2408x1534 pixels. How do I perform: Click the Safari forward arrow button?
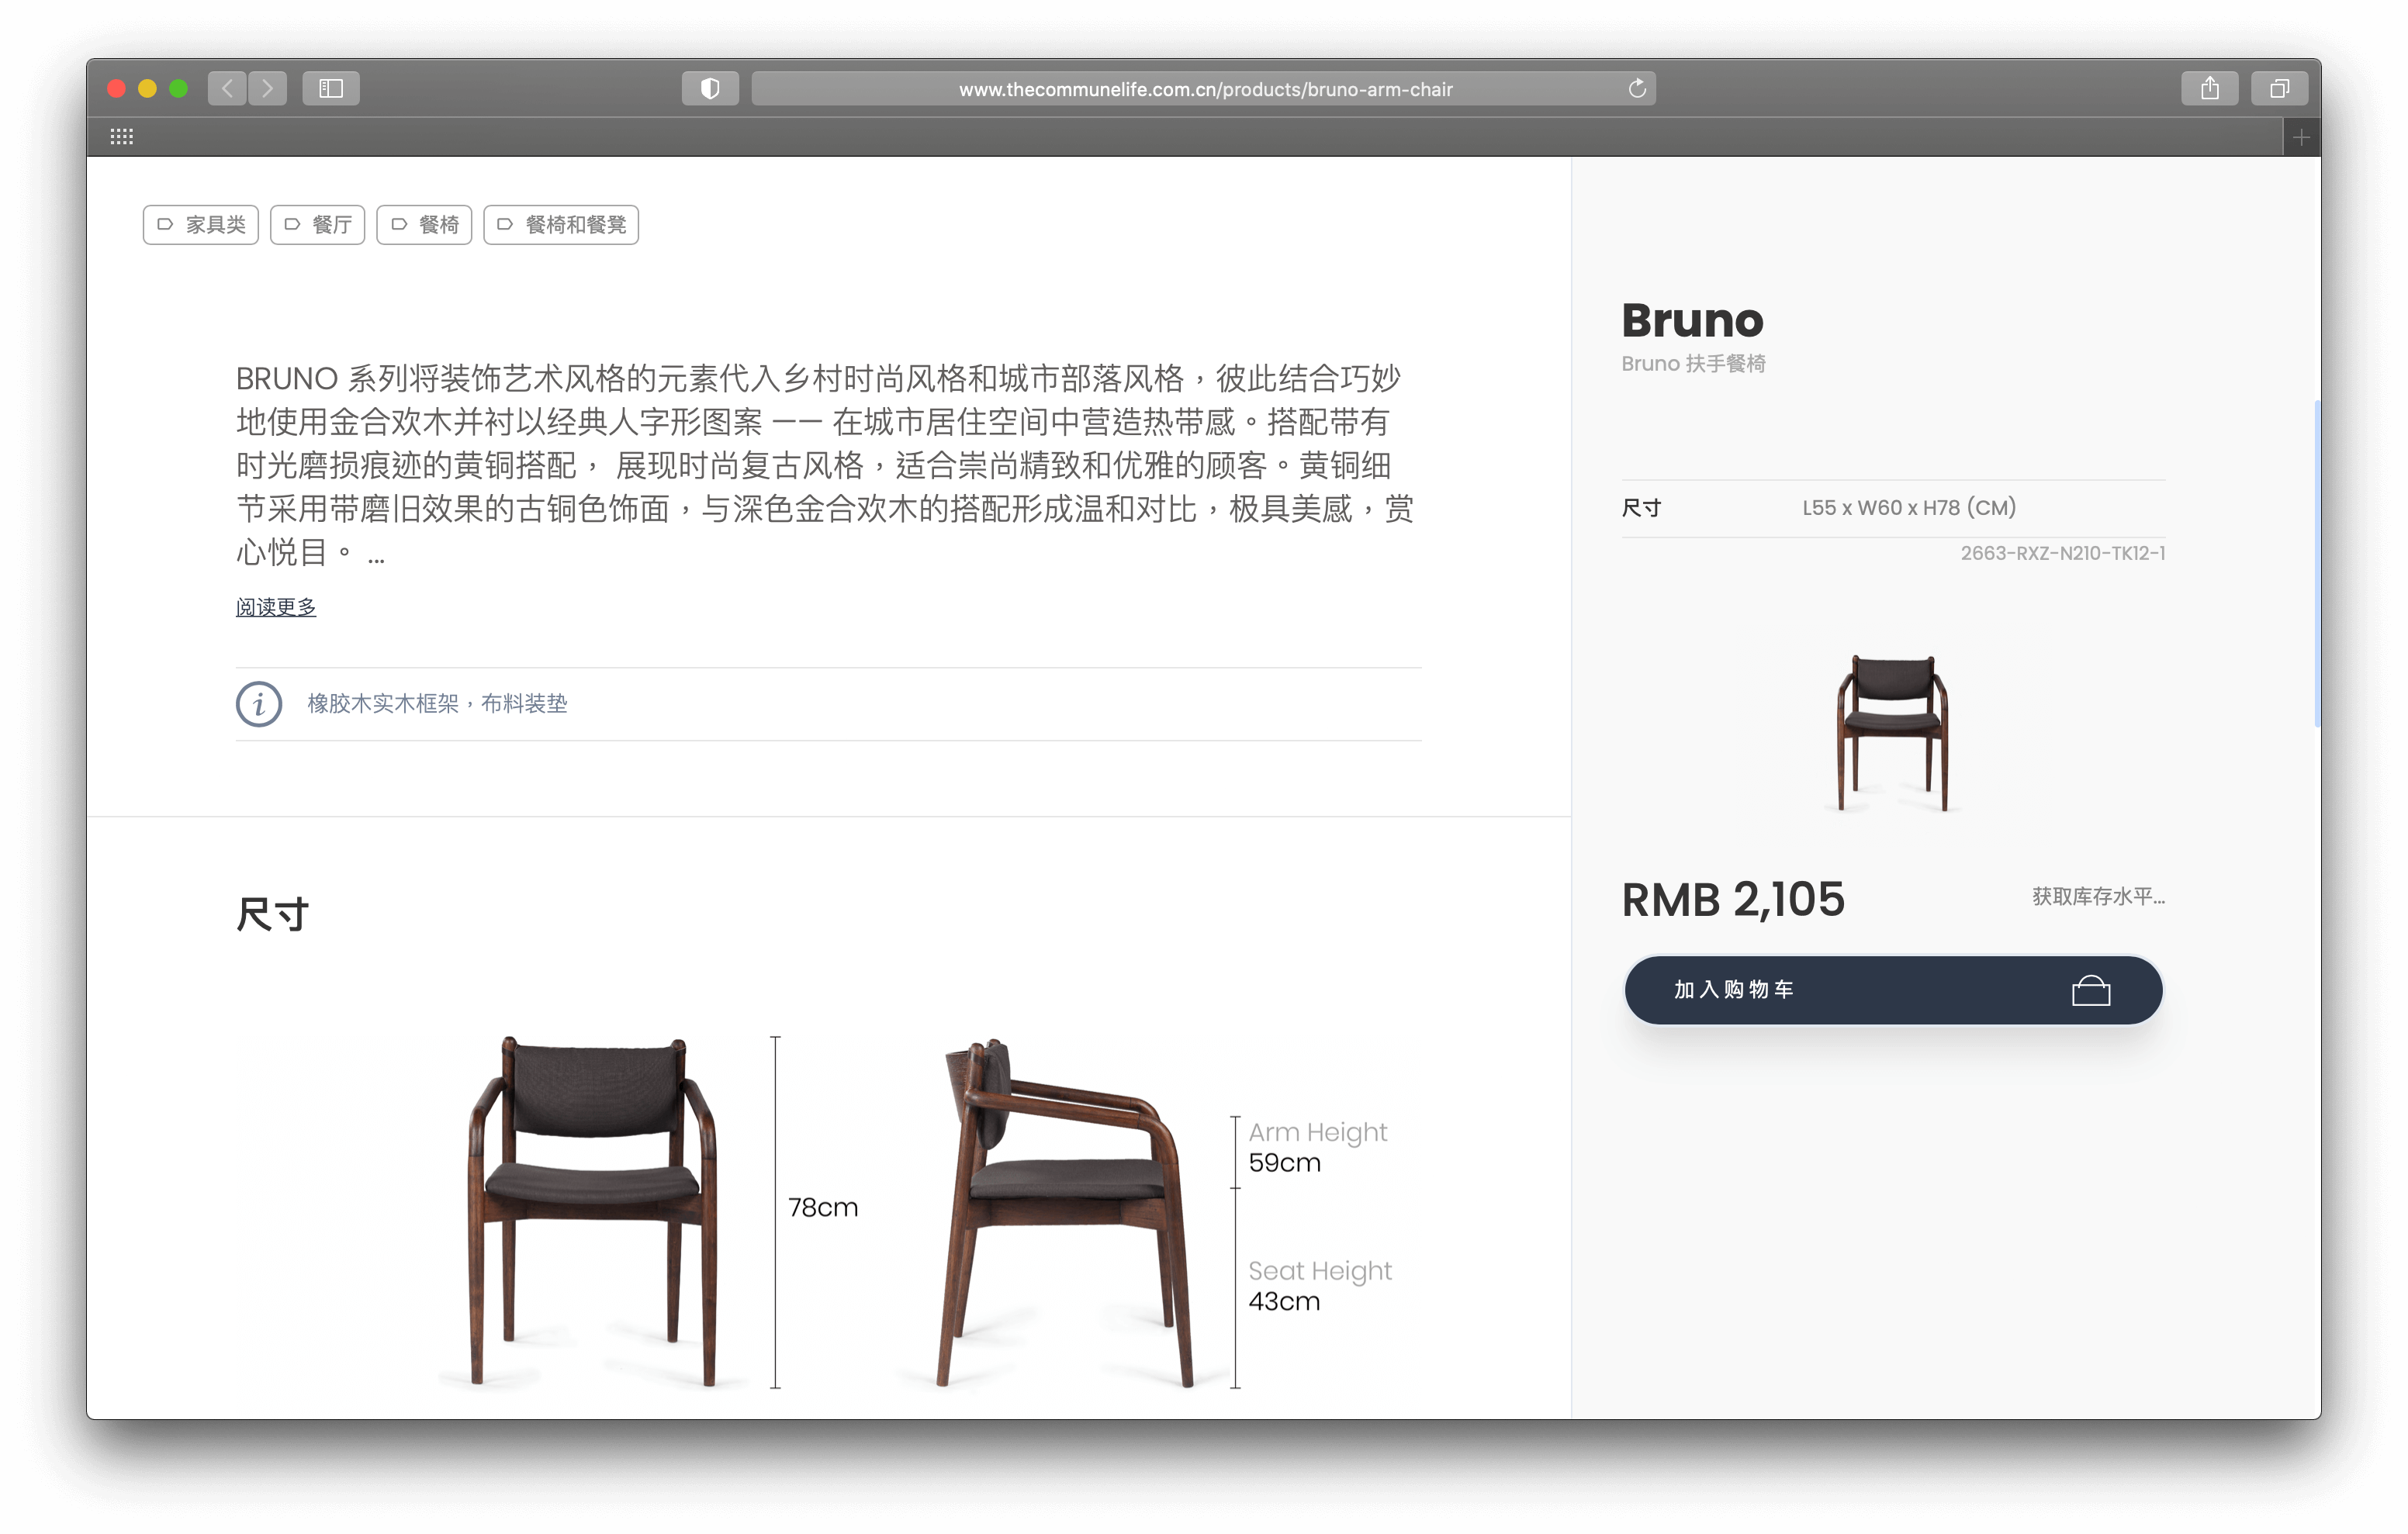point(268,88)
